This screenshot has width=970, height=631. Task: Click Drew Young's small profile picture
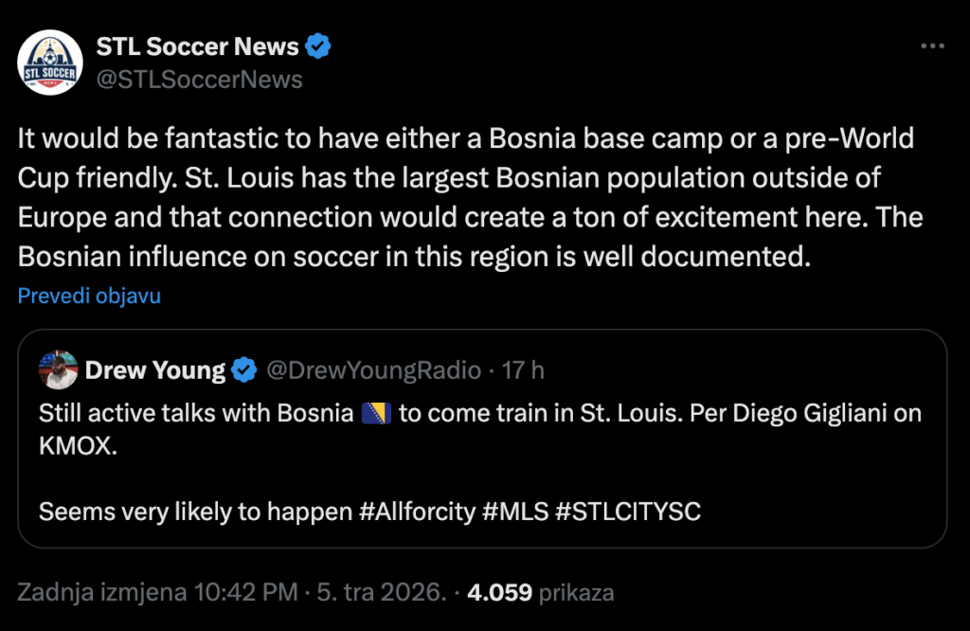[58, 370]
